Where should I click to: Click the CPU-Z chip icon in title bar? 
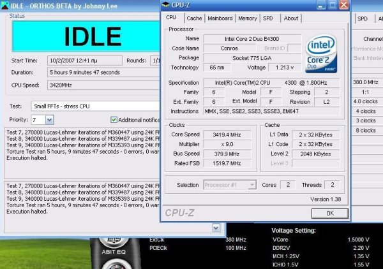[165, 4]
